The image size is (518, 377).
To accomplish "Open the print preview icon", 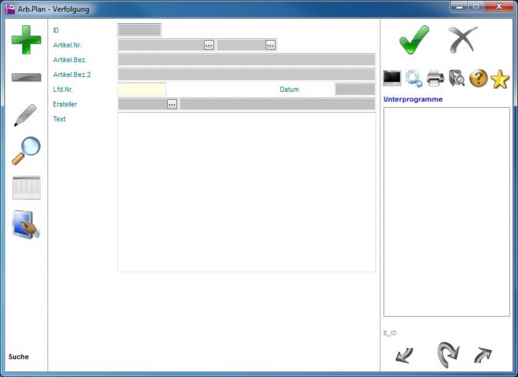I will [x=456, y=78].
